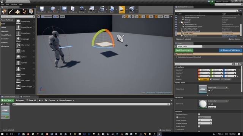This screenshot has width=243, height=136.
Task: Click the Play button in toolbar
Action: [122, 9]
